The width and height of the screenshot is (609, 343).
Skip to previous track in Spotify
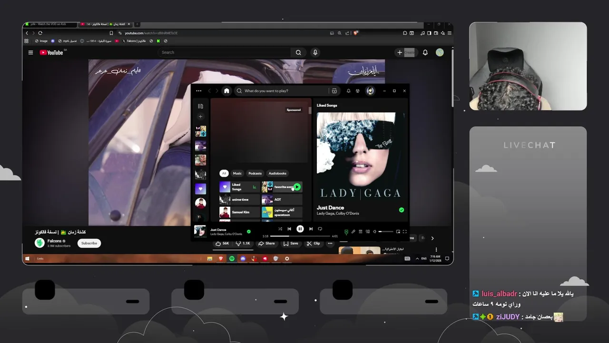click(x=289, y=229)
